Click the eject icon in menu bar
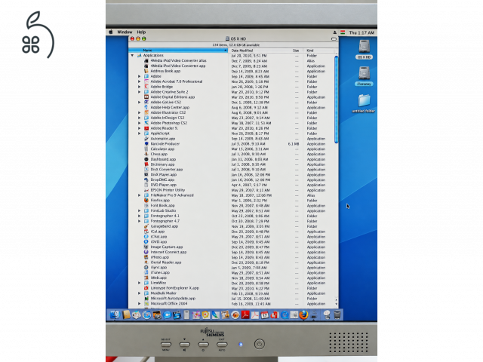 pos(334,32)
